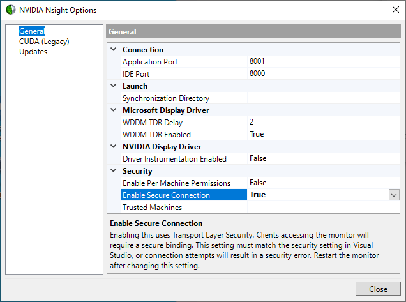
Task: Click the Security category heading
Action: [137, 171]
